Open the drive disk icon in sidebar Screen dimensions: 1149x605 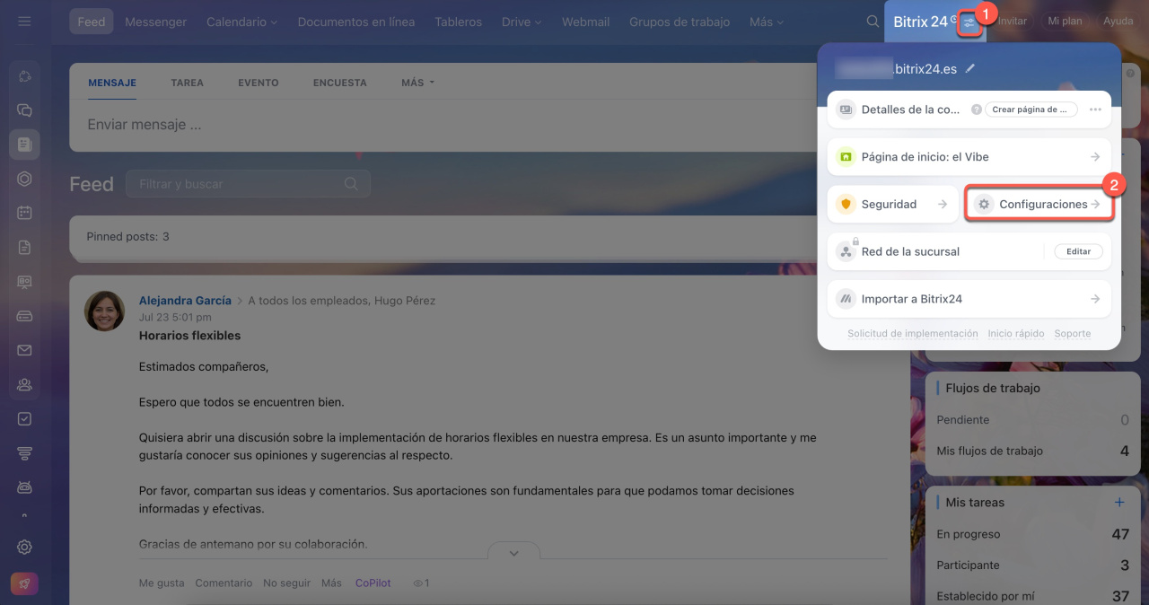click(24, 316)
